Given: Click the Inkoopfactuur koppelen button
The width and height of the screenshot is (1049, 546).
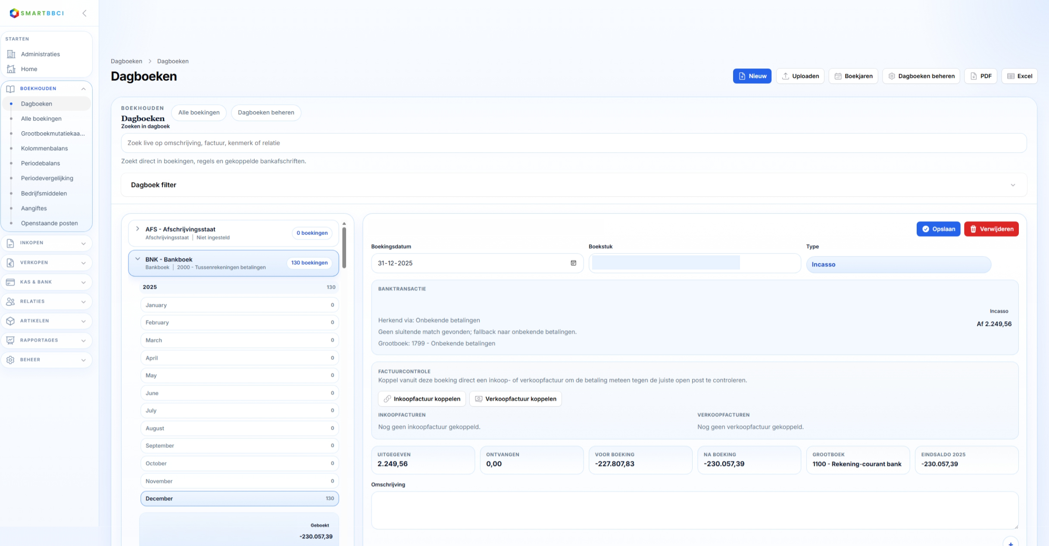Looking at the screenshot, I should click(421, 399).
